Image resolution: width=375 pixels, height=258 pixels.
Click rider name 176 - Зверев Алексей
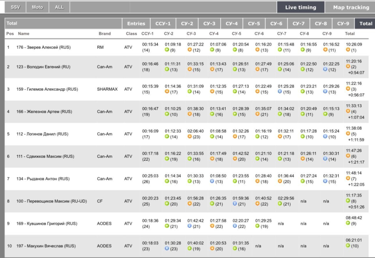pos(44,47)
